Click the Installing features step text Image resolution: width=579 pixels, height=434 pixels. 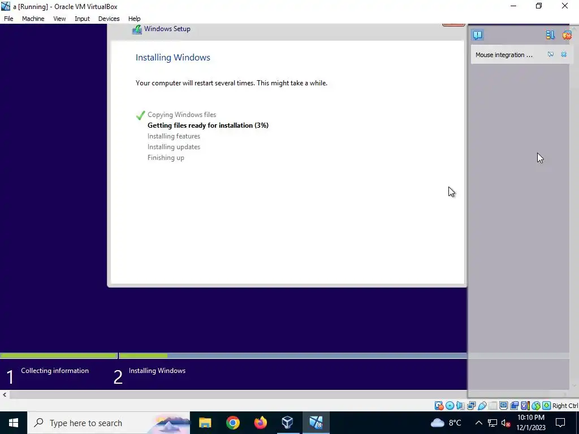pyautogui.click(x=174, y=136)
